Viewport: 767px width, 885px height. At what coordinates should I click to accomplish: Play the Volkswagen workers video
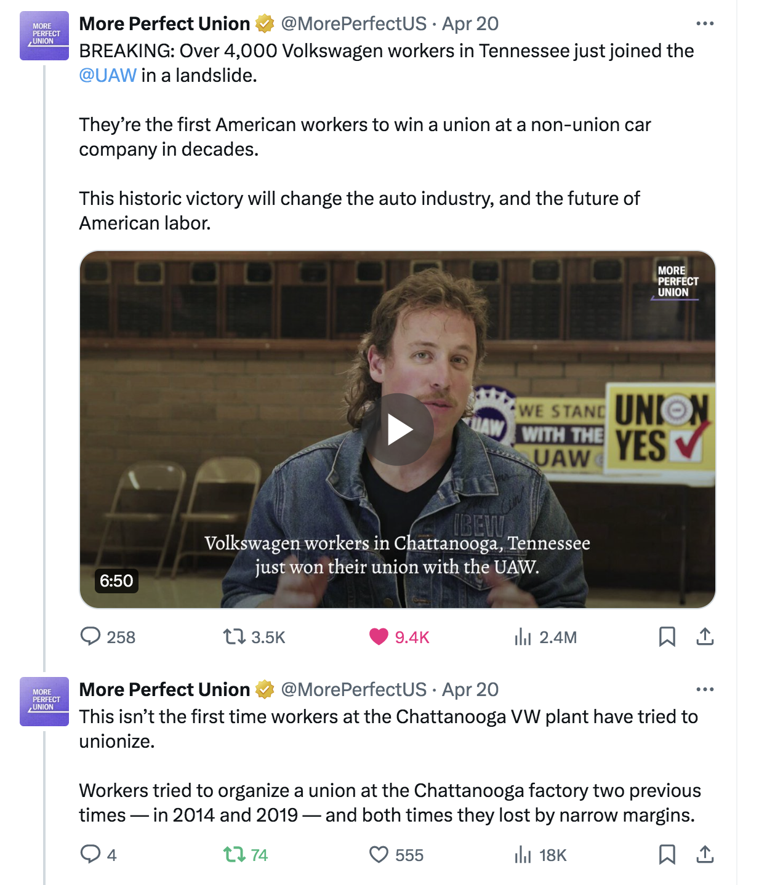(398, 430)
